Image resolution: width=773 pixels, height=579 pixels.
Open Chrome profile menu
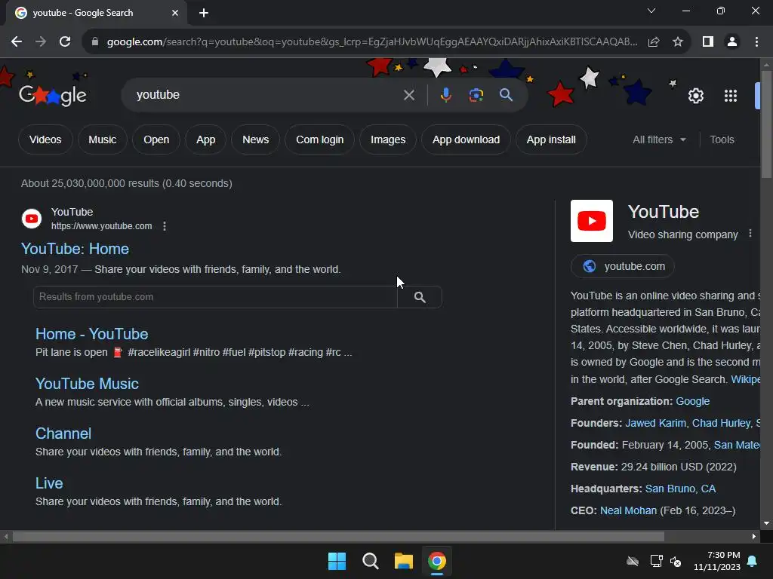tap(732, 42)
